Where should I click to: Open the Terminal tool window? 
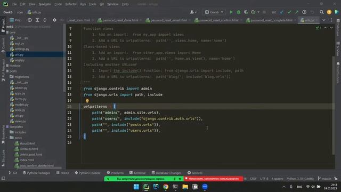pyautogui.click(x=137, y=173)
